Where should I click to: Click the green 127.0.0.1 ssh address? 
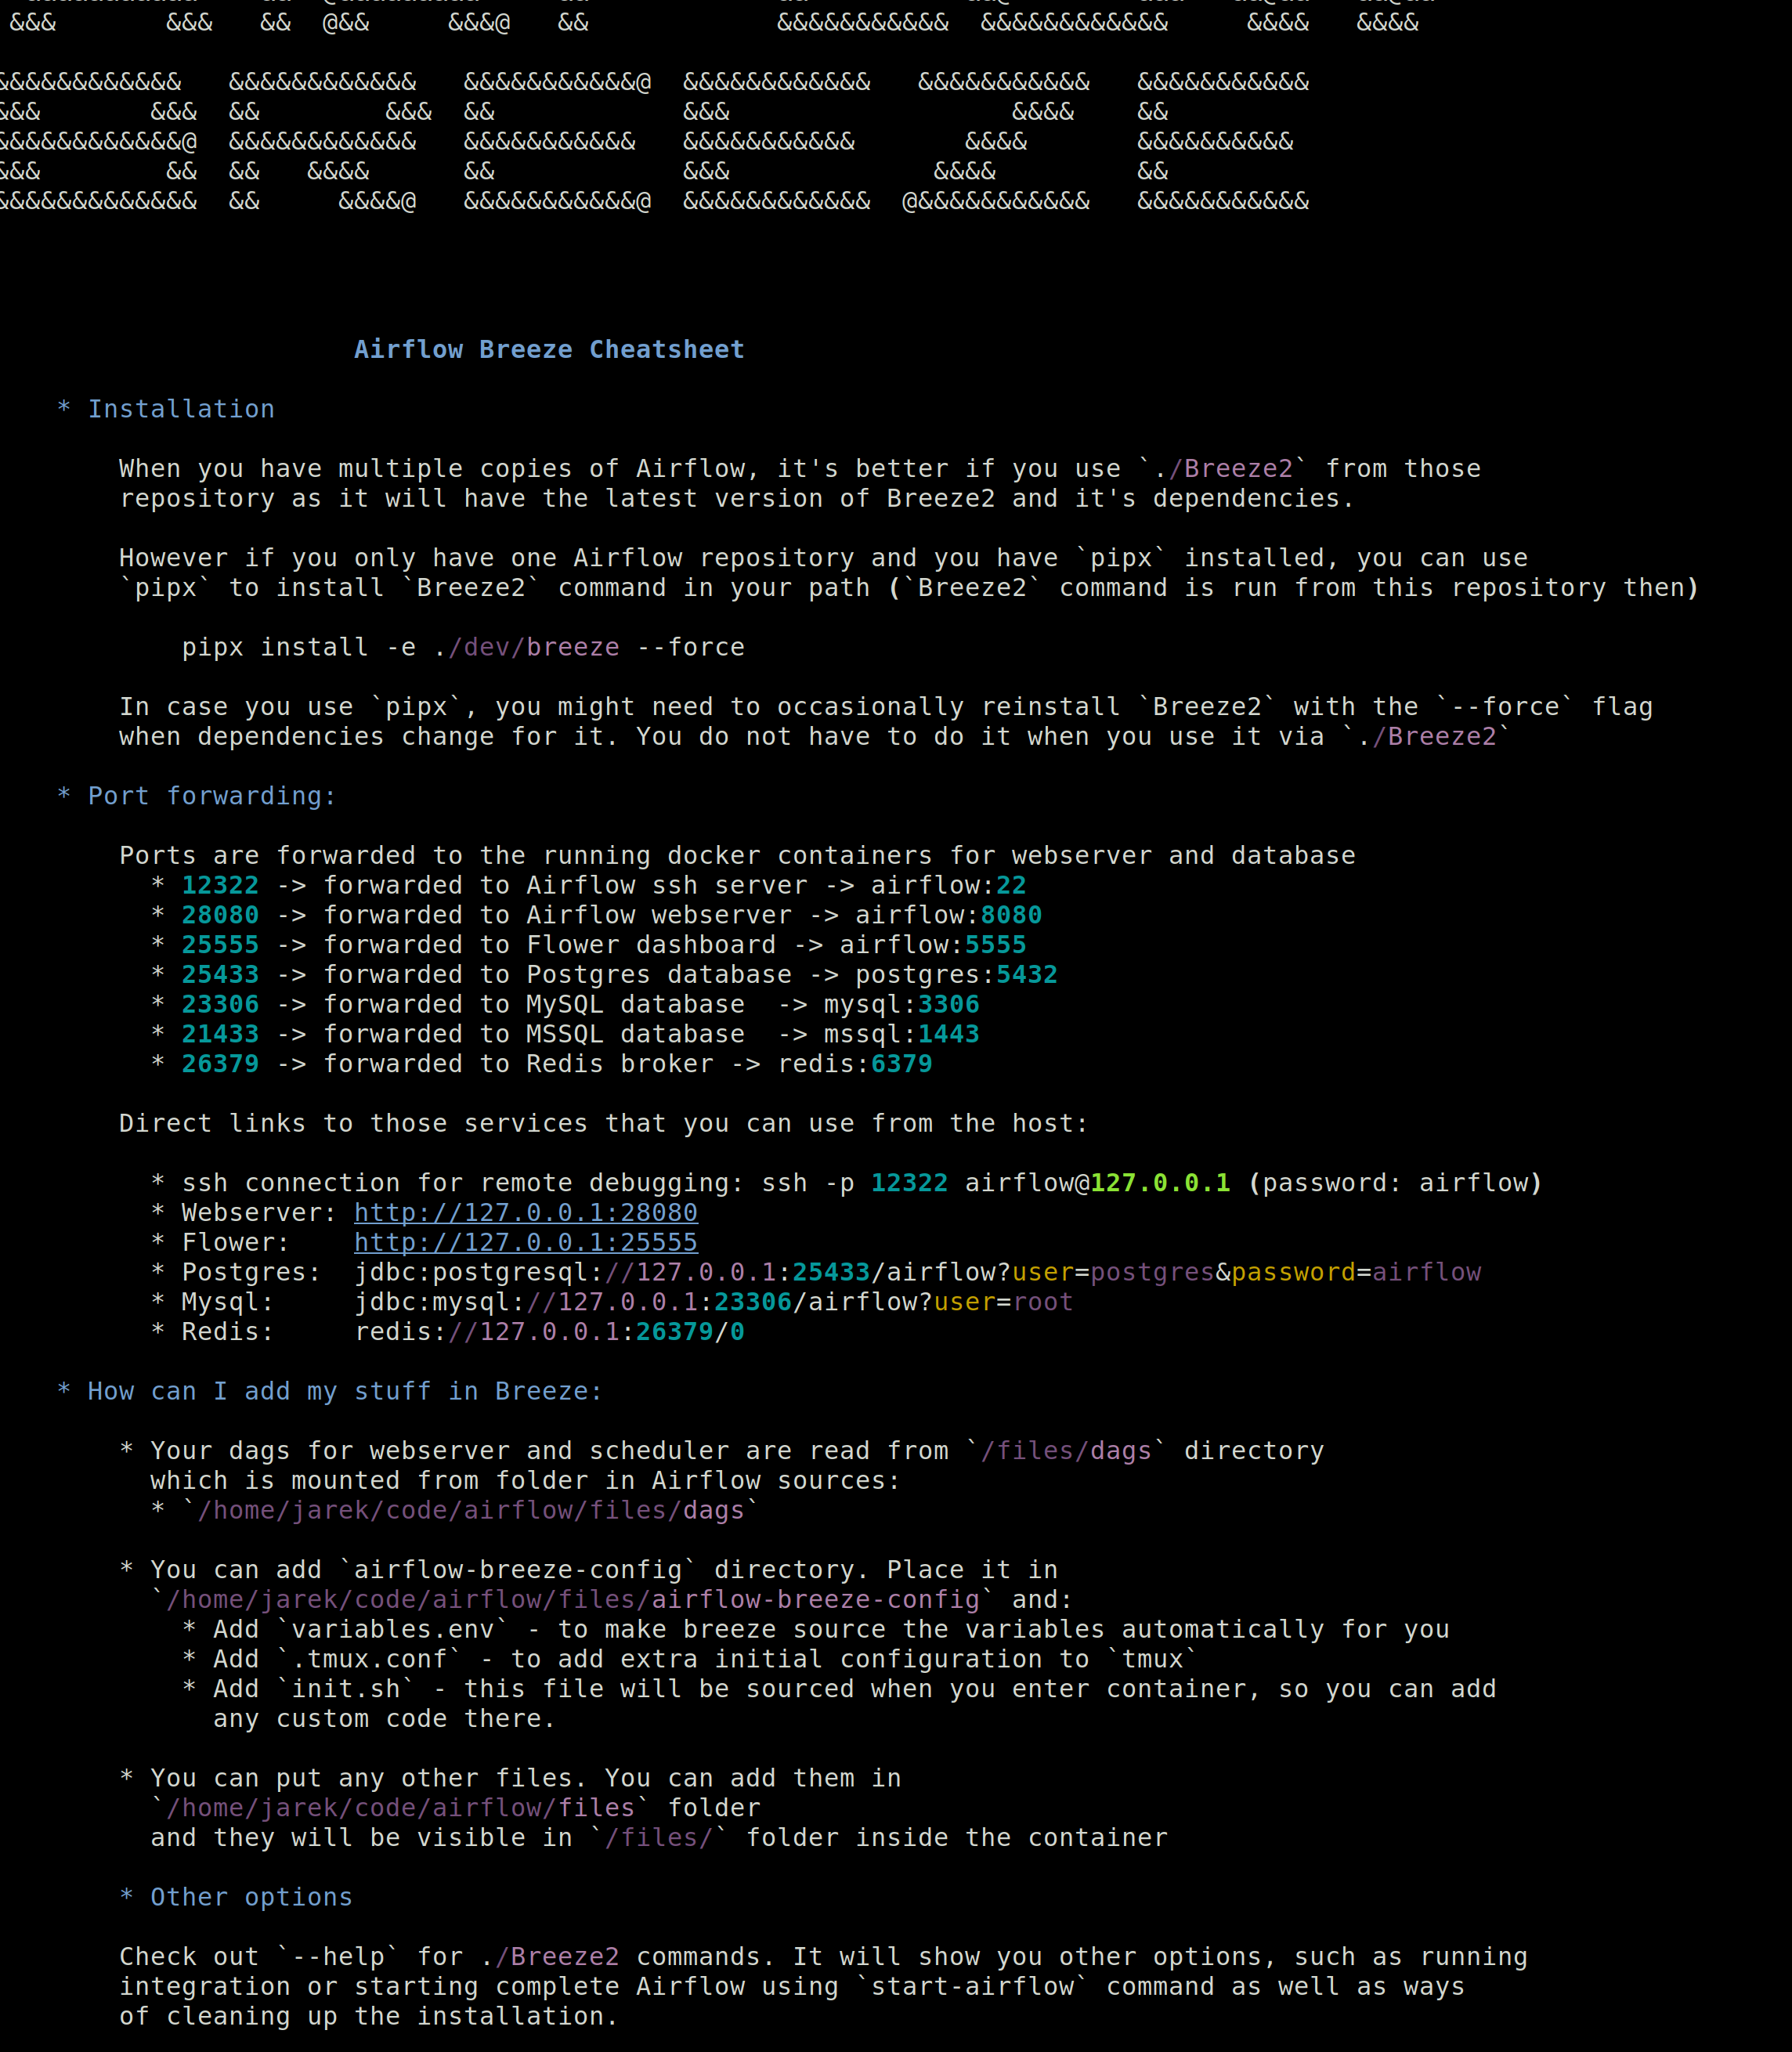coord(1159,1183)
